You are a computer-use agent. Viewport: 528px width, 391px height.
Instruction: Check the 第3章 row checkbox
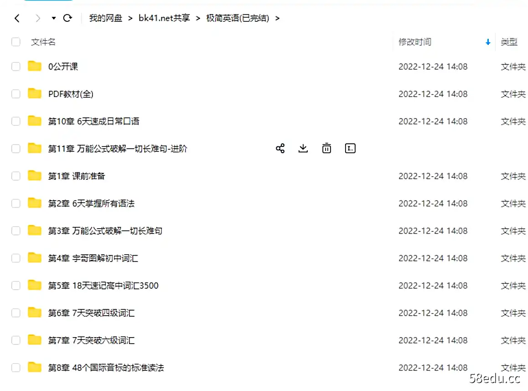pos(16,230)
